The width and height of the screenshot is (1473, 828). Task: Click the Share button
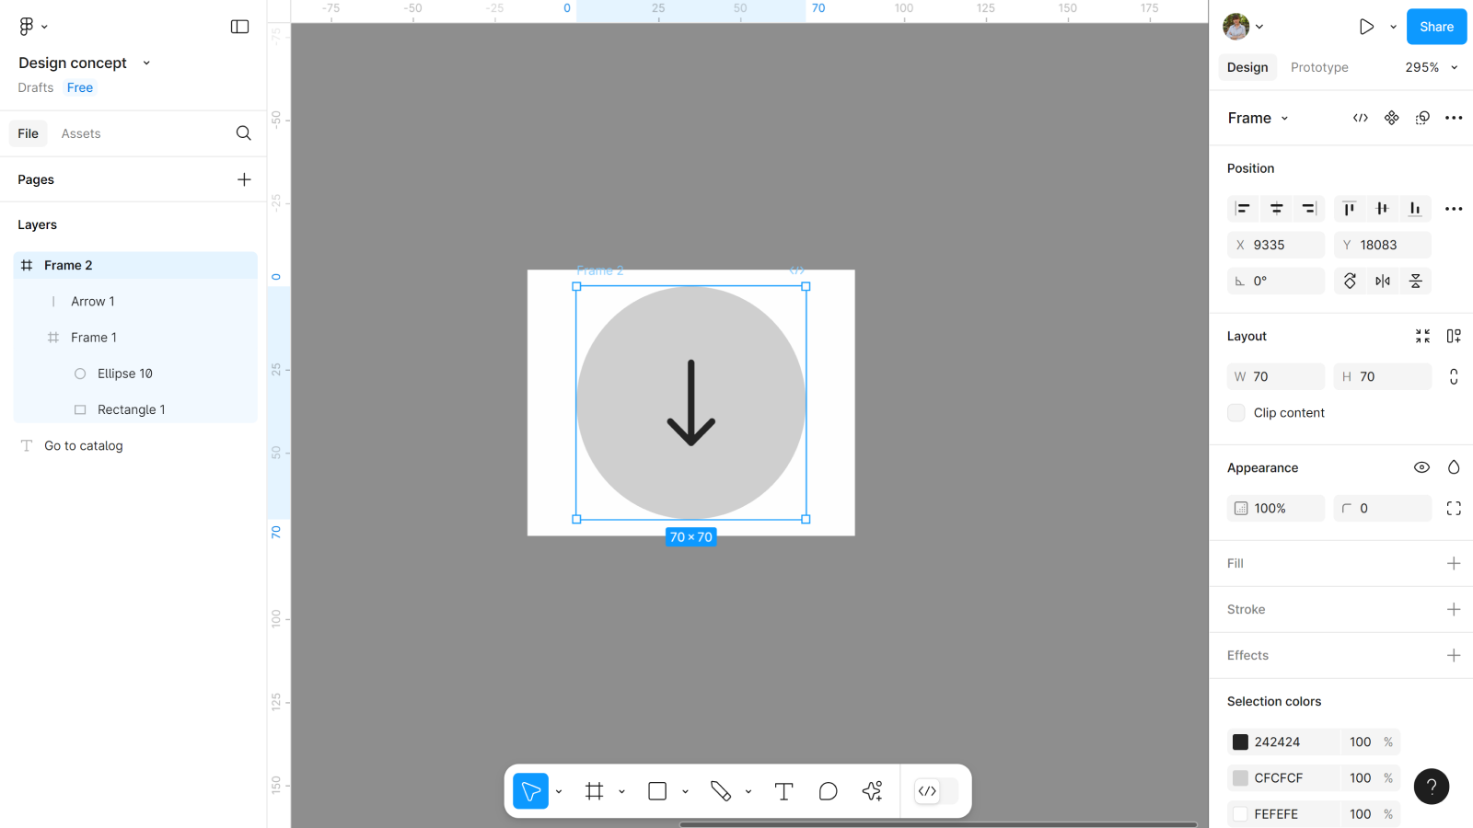[x=1435, y=27]
